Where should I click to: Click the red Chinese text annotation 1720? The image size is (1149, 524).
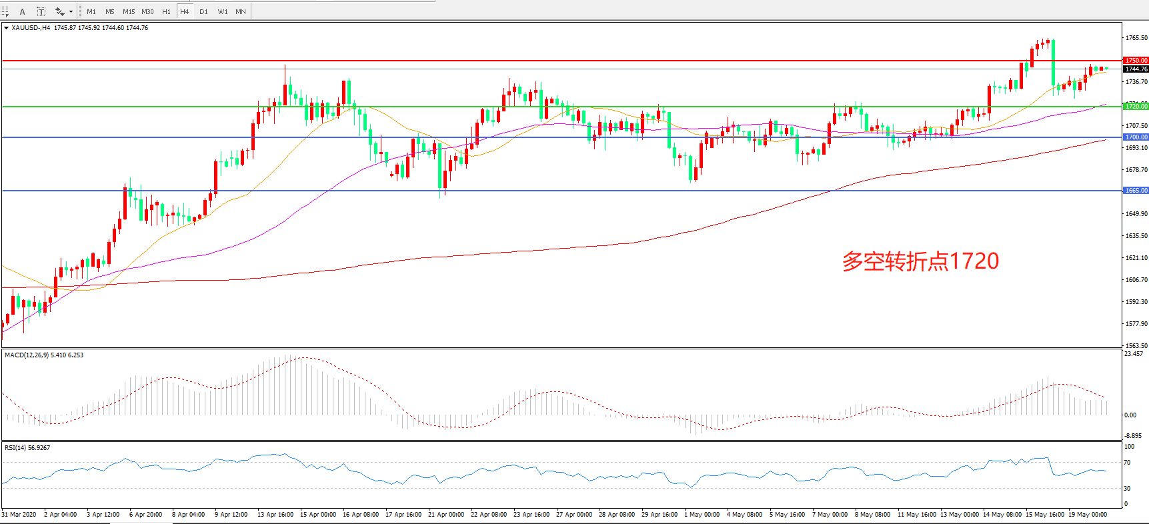tap(920, 261)
